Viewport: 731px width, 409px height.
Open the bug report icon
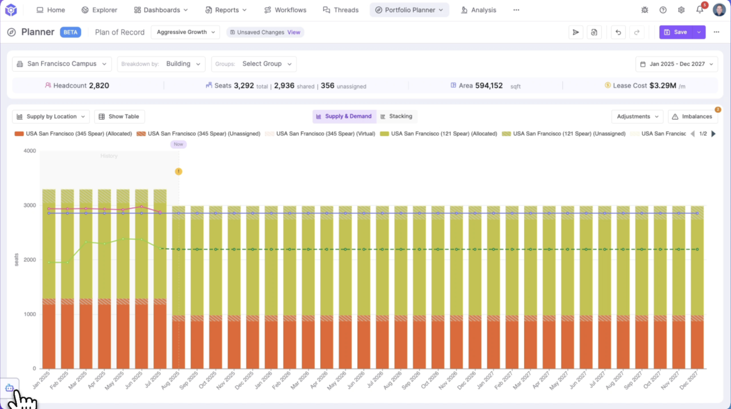coord(644,10)
